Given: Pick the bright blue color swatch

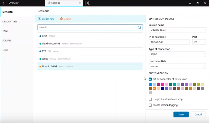Looking at the screenshot, I should coord(150,84).
